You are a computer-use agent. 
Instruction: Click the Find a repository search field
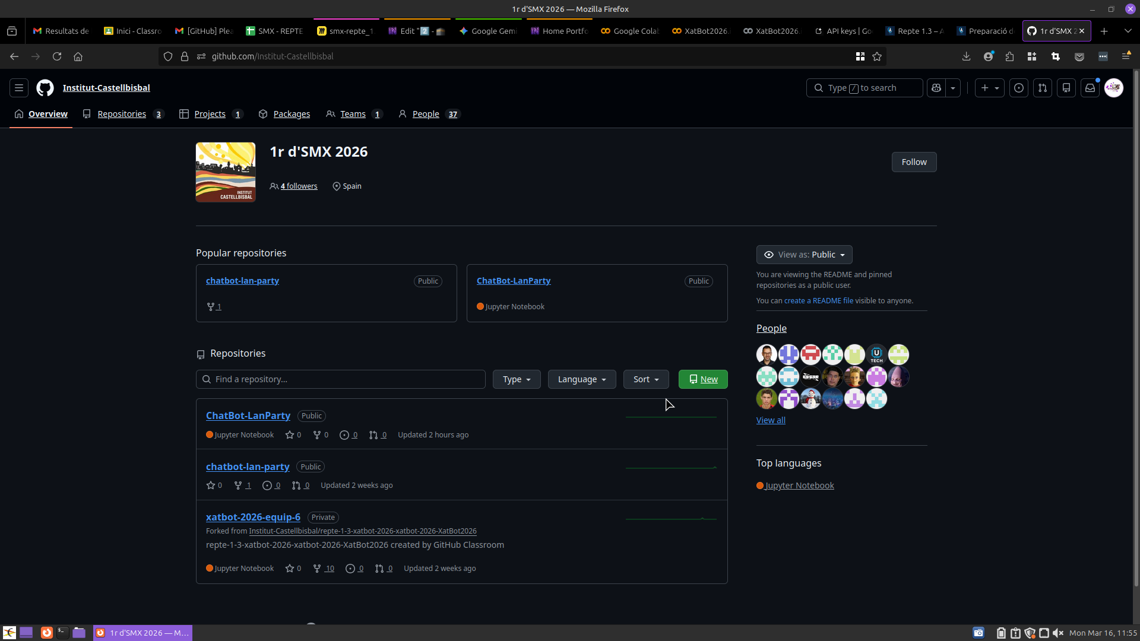pos(341,379)
